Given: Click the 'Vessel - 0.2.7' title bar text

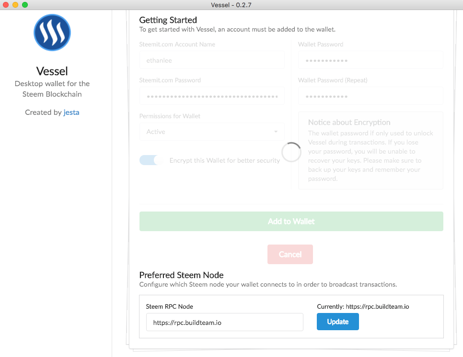Looking at the screenshot, I should [x=231, y=5].
